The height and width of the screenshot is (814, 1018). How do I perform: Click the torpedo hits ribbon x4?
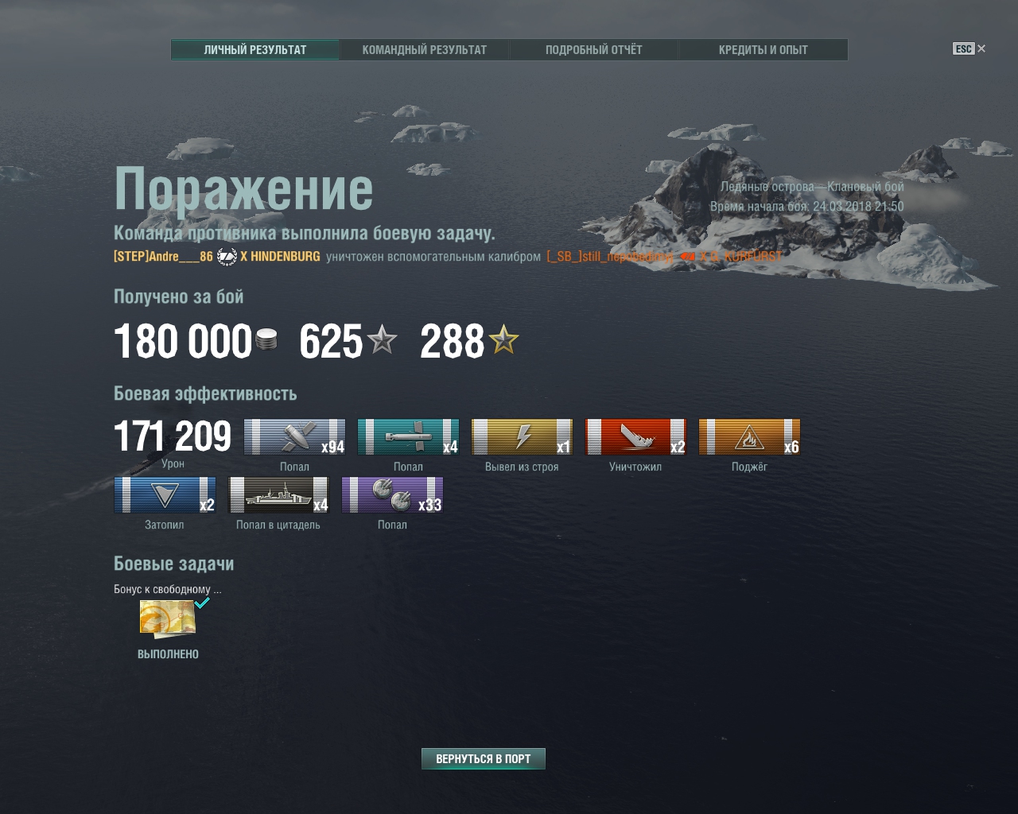[x=408, y=436]
